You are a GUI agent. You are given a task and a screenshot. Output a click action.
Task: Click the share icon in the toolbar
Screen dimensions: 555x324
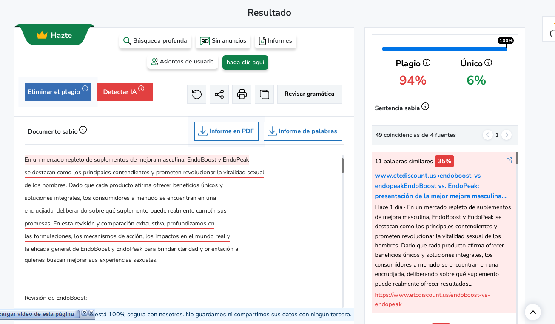click(219, 94)
